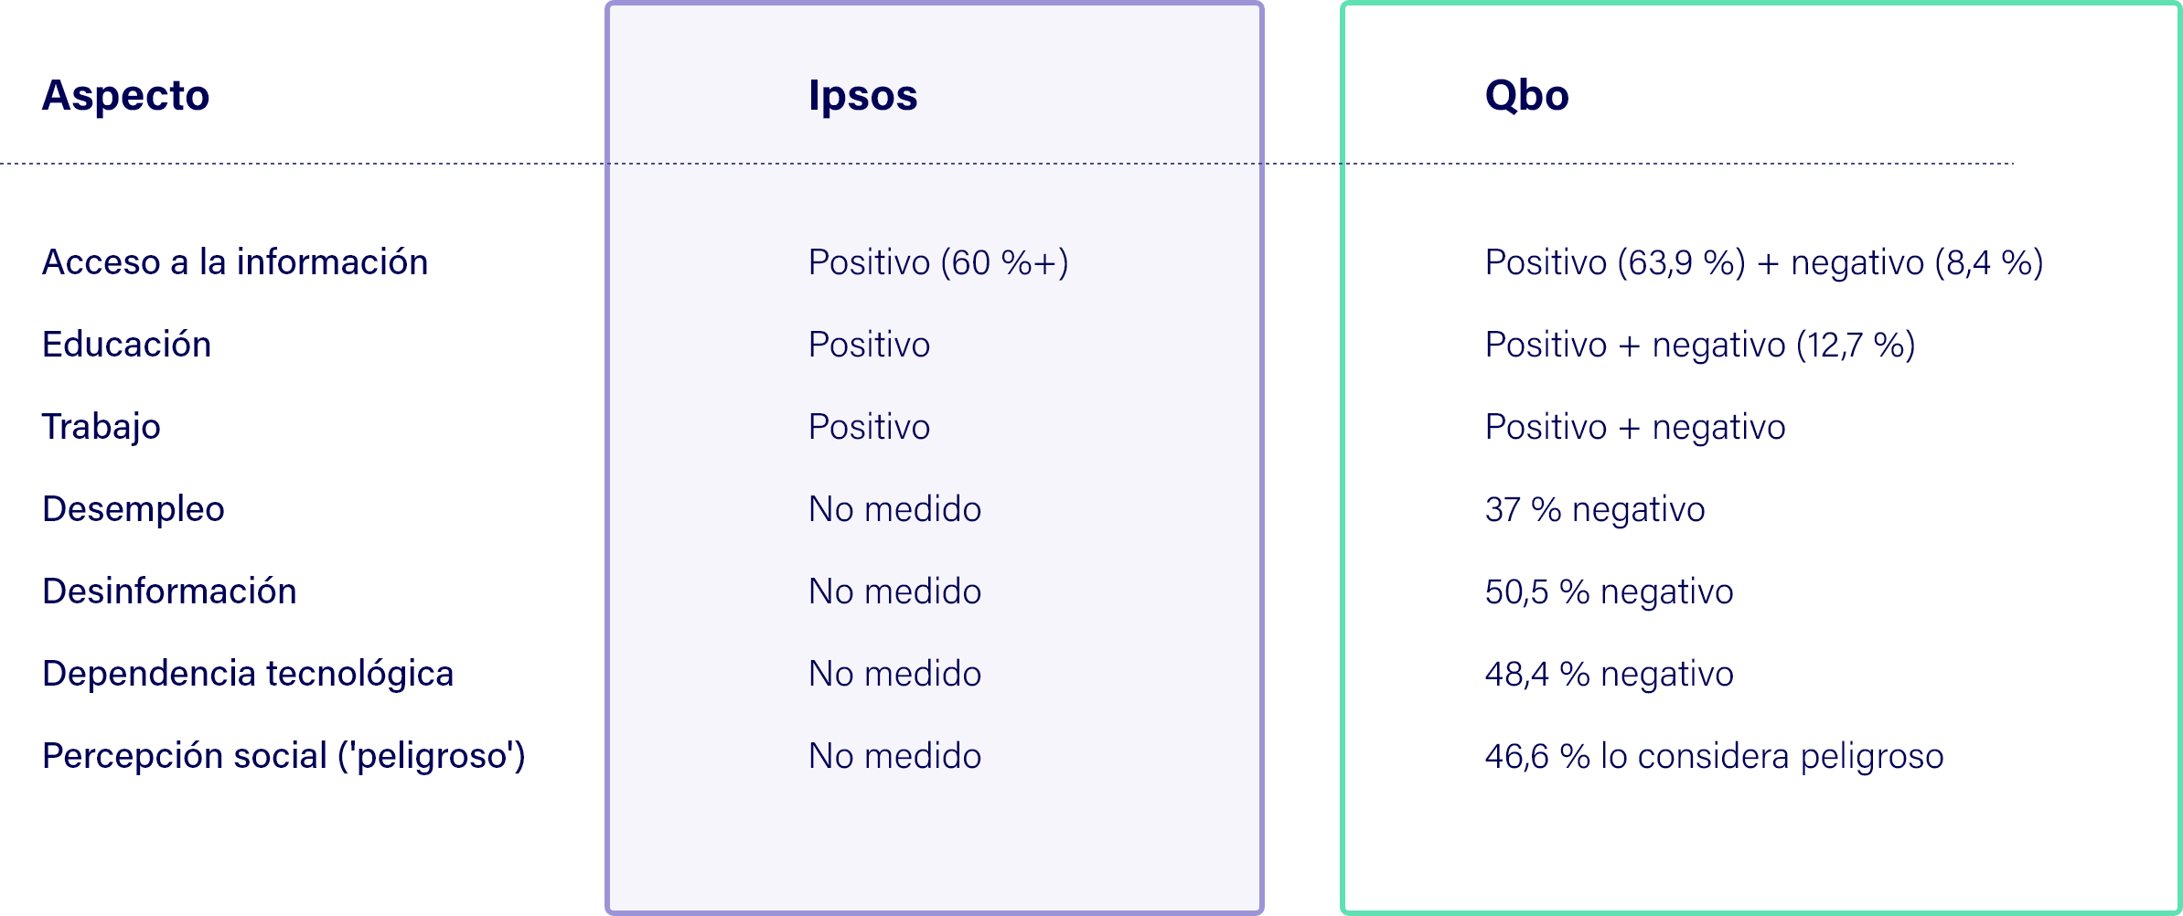Select the "Trabajo" row label

[102, 427]
